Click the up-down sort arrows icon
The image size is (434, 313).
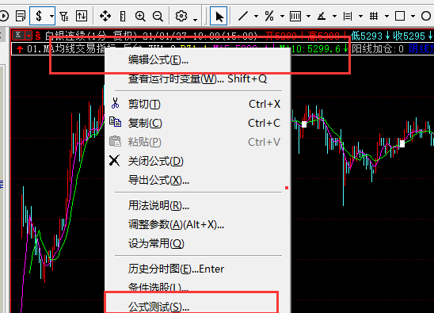coord(82,16)
